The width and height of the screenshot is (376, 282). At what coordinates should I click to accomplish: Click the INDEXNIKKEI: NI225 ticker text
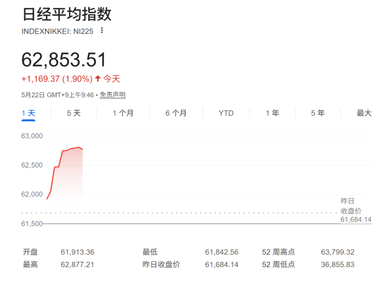pyautogui.click(x=57, y=31)
